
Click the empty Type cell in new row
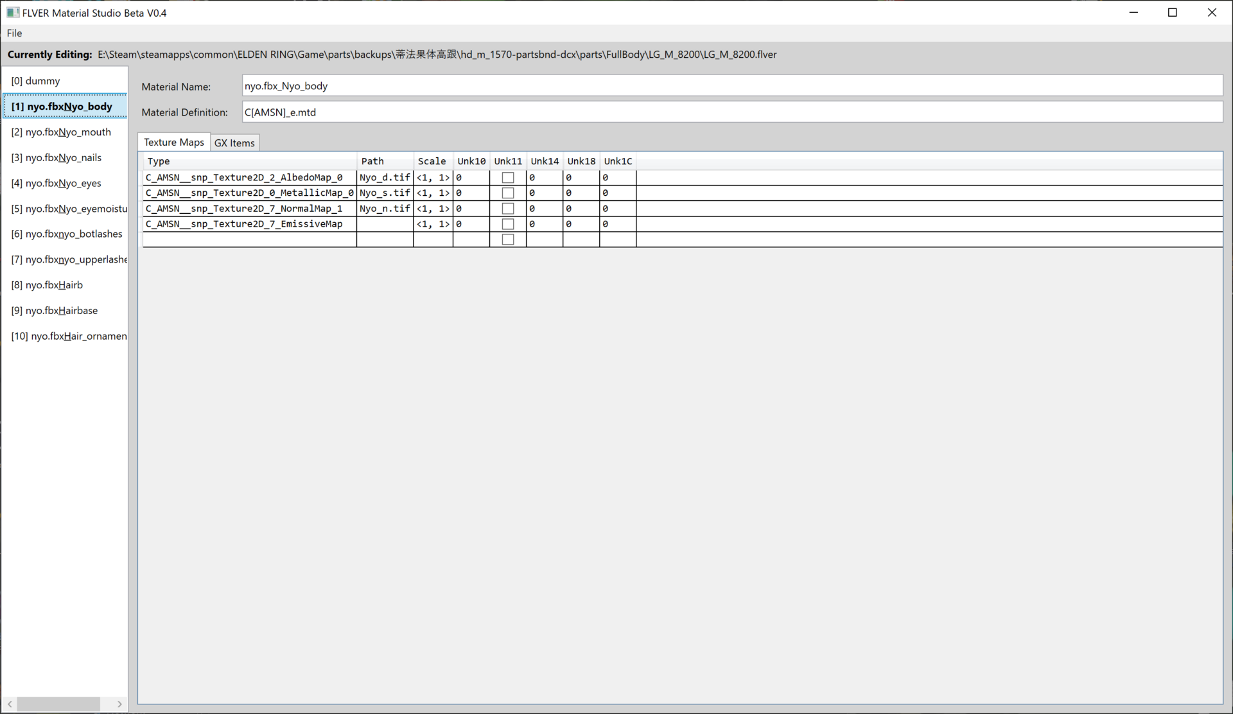coord(249,239)
